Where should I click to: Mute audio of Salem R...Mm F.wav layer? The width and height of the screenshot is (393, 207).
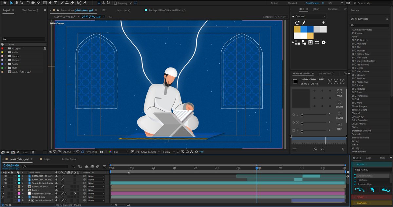6,183
